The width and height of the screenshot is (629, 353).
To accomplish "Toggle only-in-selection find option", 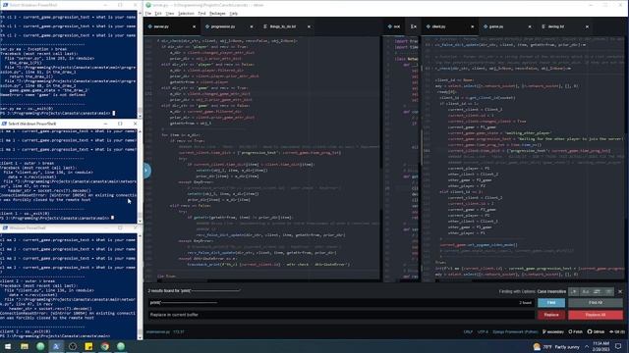I will click(x=597, y=291).
